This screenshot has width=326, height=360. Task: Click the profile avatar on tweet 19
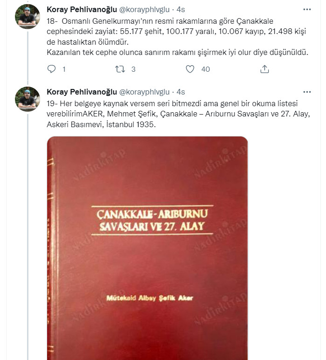(28, 99)
